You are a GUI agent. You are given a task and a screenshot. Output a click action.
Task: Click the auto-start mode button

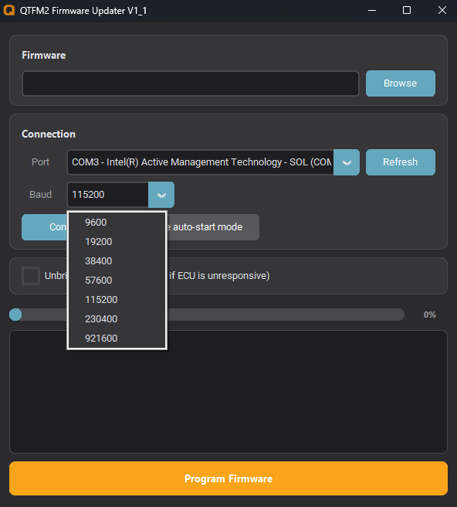point(213,227)
